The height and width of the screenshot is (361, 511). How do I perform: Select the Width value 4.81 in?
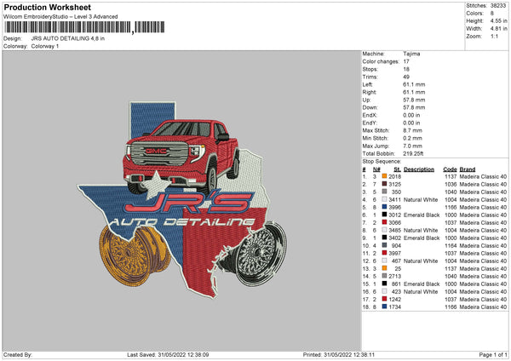[x=498, y=29]
